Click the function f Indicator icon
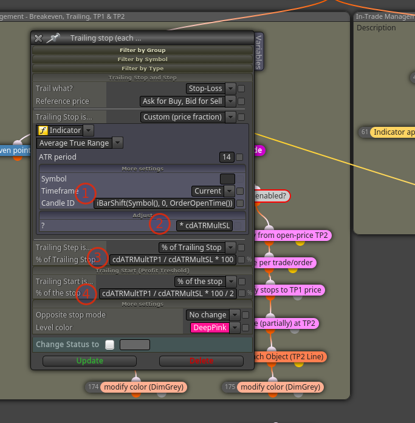This screenshot has height=423, width=415. 43,130
